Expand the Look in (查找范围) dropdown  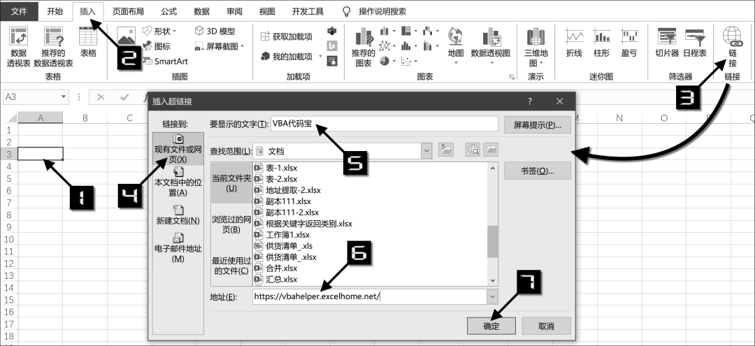coord(426,151)
